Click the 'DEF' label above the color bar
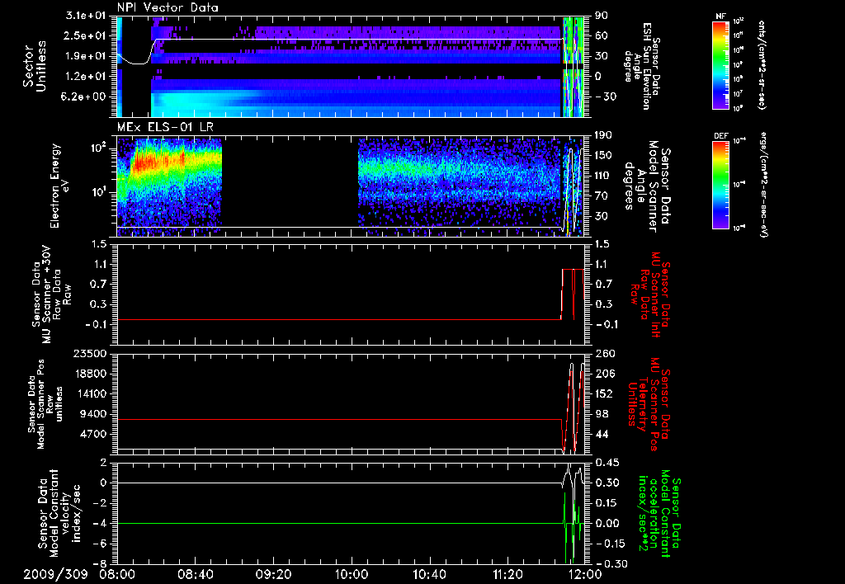 click(x=720, y=136)
